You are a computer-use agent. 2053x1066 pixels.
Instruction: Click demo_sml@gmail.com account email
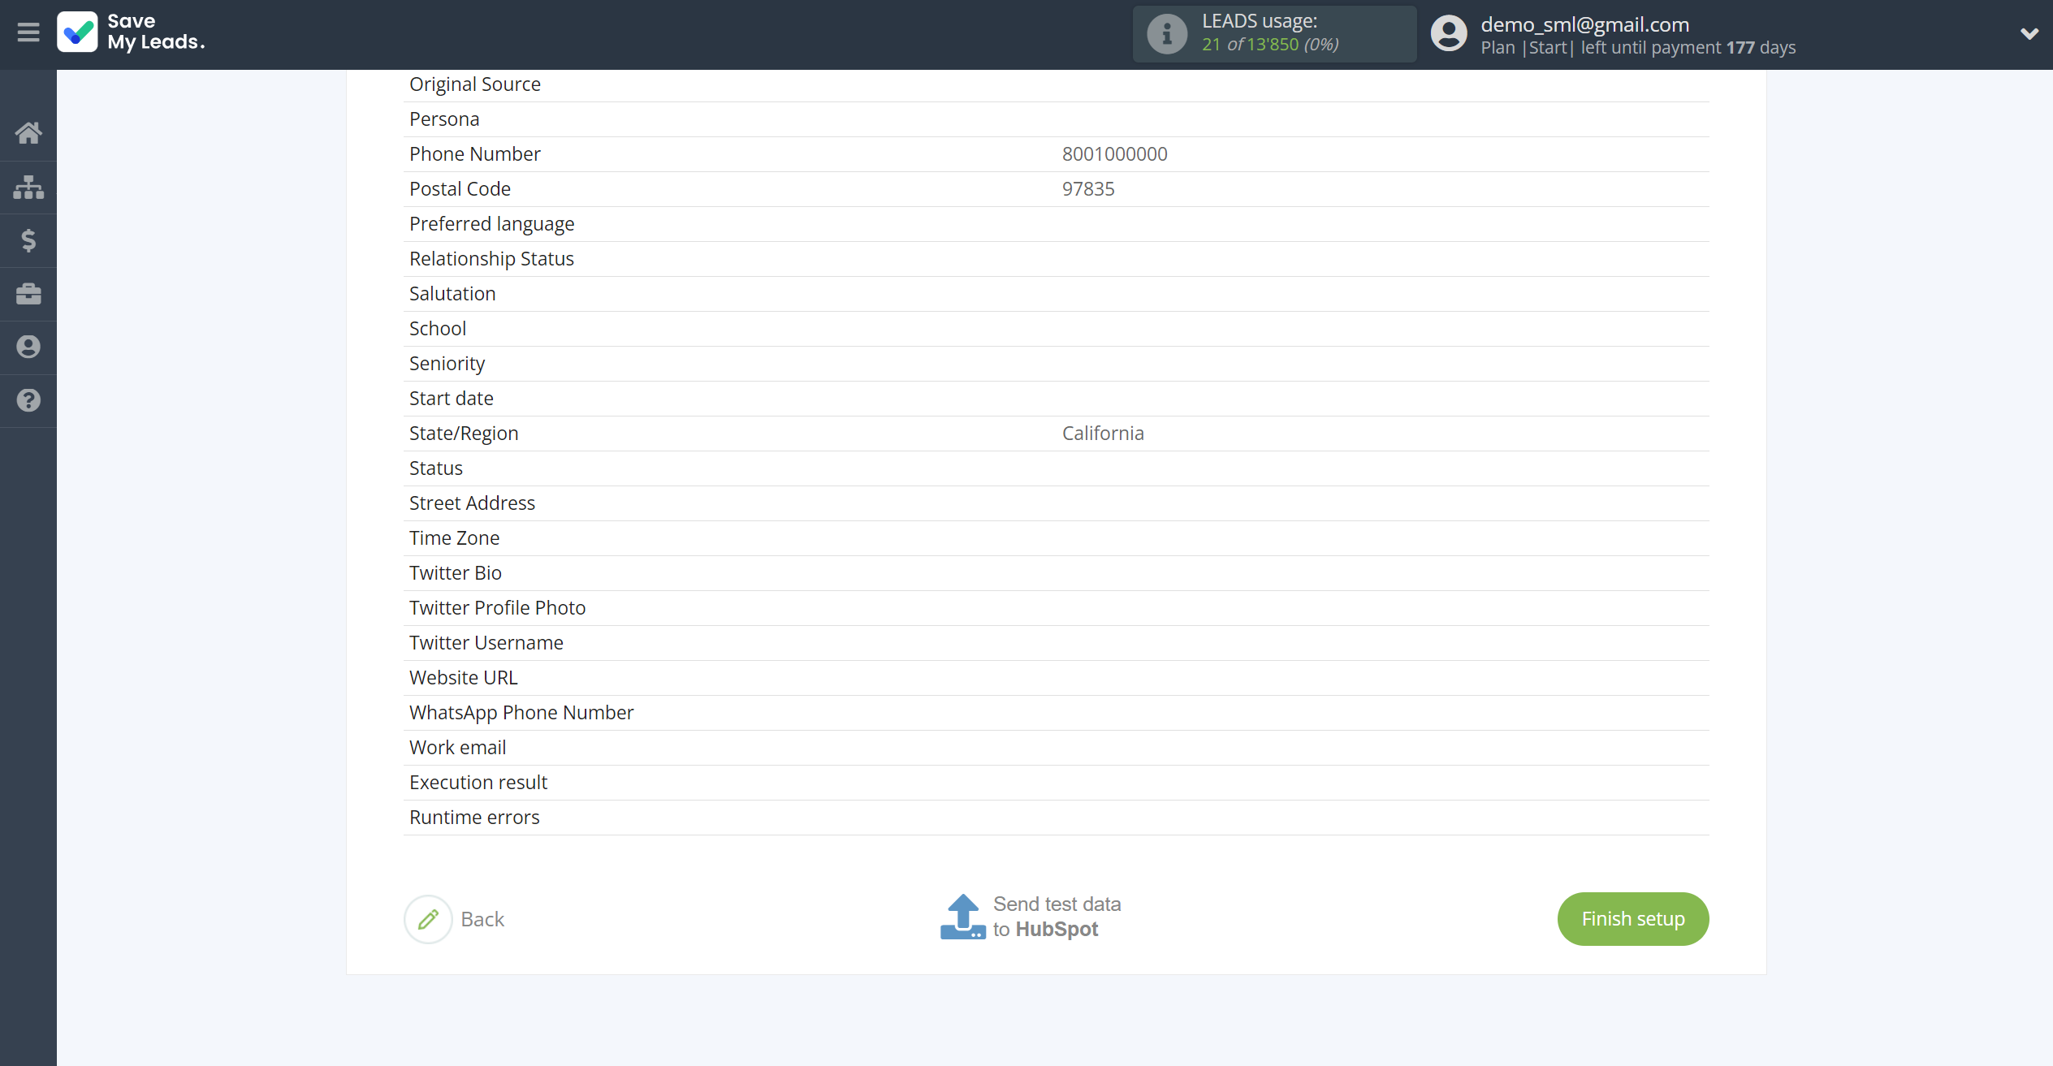1584,24
